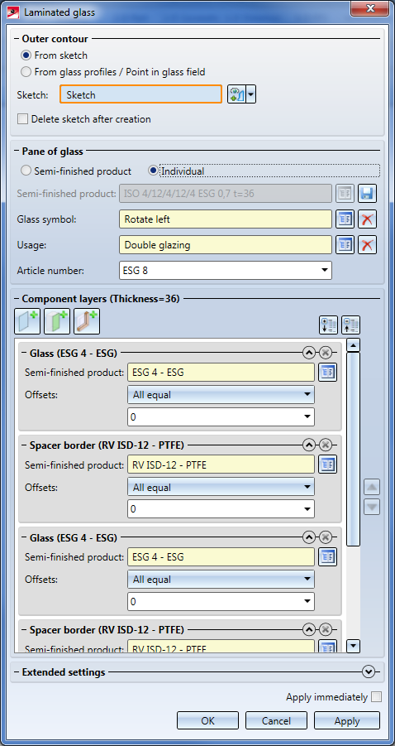Choose From glass profiles / Point in glass field

26,72
